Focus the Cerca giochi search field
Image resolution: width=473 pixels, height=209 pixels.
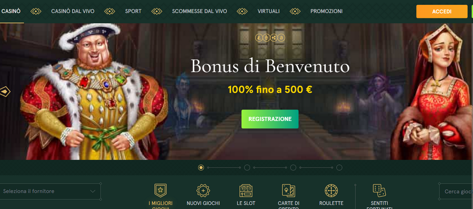(456, 191)
